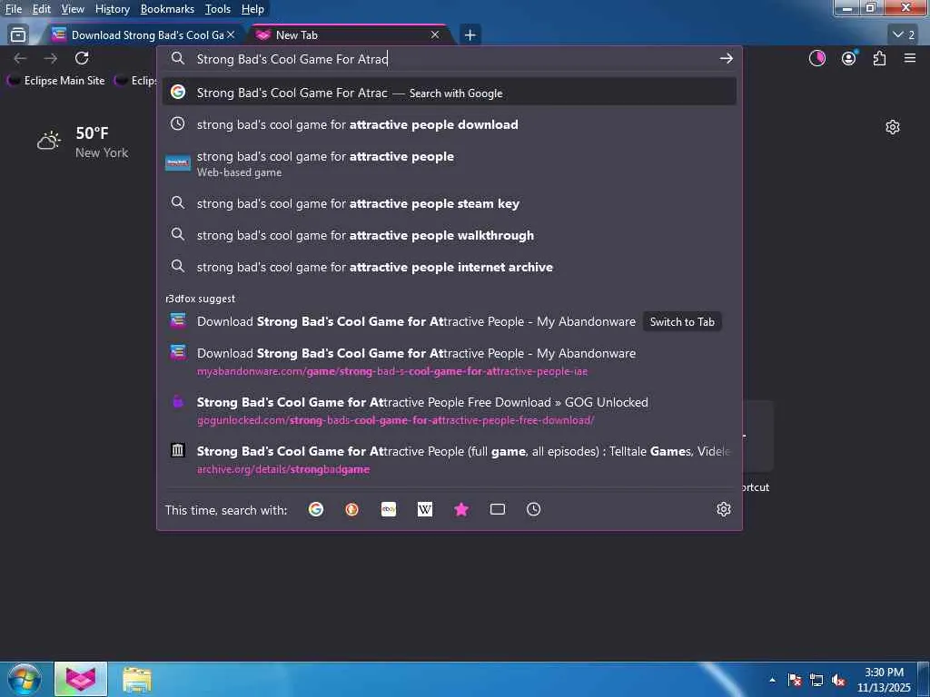Search this time with DuckDuckGo icon
The width and height of the screenshot is (930, 697).
tap(351, 509)
